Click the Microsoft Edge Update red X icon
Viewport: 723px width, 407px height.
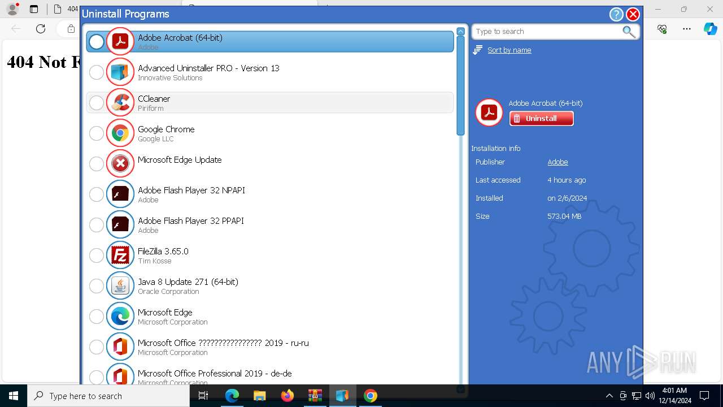coord(120,163)
